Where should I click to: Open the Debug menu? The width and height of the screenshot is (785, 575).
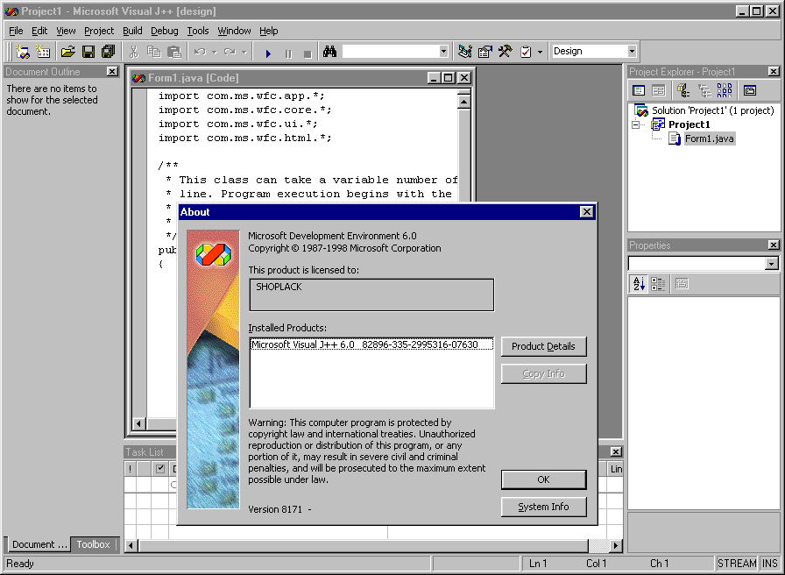165,31
